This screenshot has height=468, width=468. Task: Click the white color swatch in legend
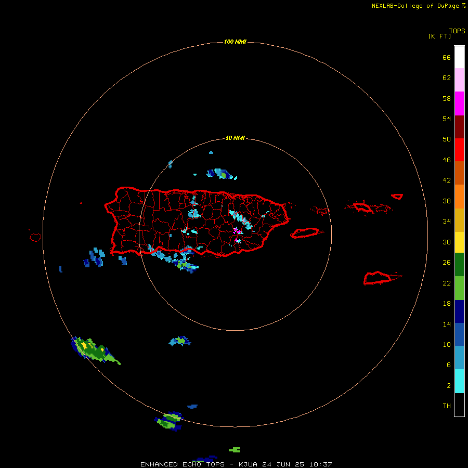(x=459, y=57)
